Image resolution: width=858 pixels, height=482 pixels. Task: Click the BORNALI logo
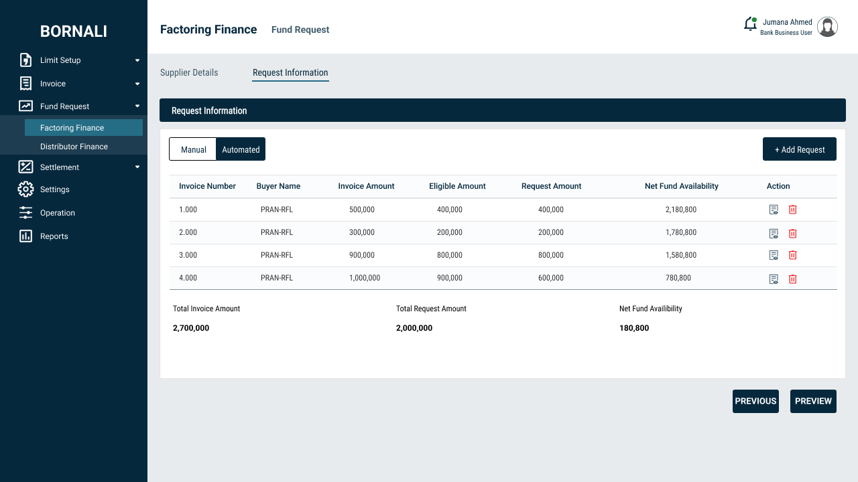[x=74, y=31]
